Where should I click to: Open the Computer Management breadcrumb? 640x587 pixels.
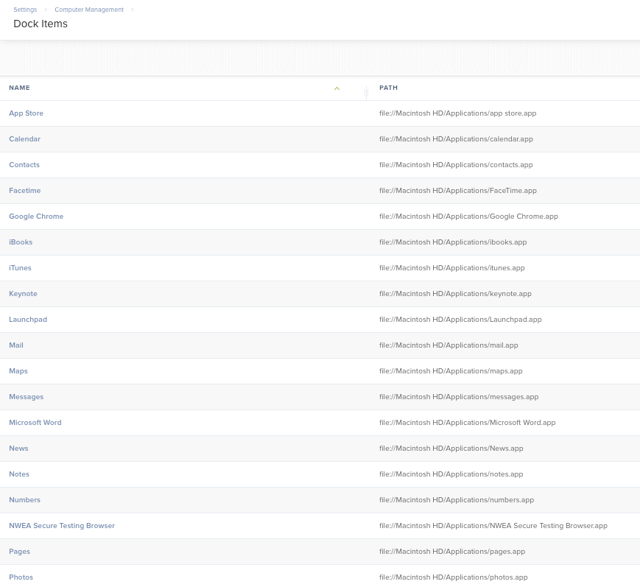click(x=89, y=10)
